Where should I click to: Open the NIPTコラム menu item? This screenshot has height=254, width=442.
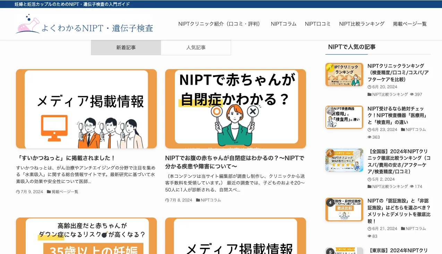[283, 24]
